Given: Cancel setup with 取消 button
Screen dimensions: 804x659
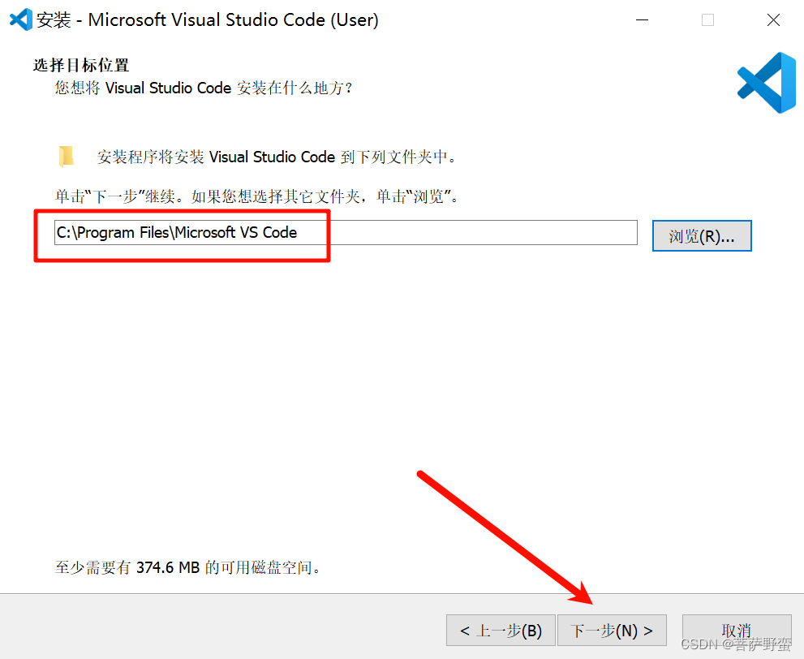Looking at the screenshot, I should pos(737,630).
